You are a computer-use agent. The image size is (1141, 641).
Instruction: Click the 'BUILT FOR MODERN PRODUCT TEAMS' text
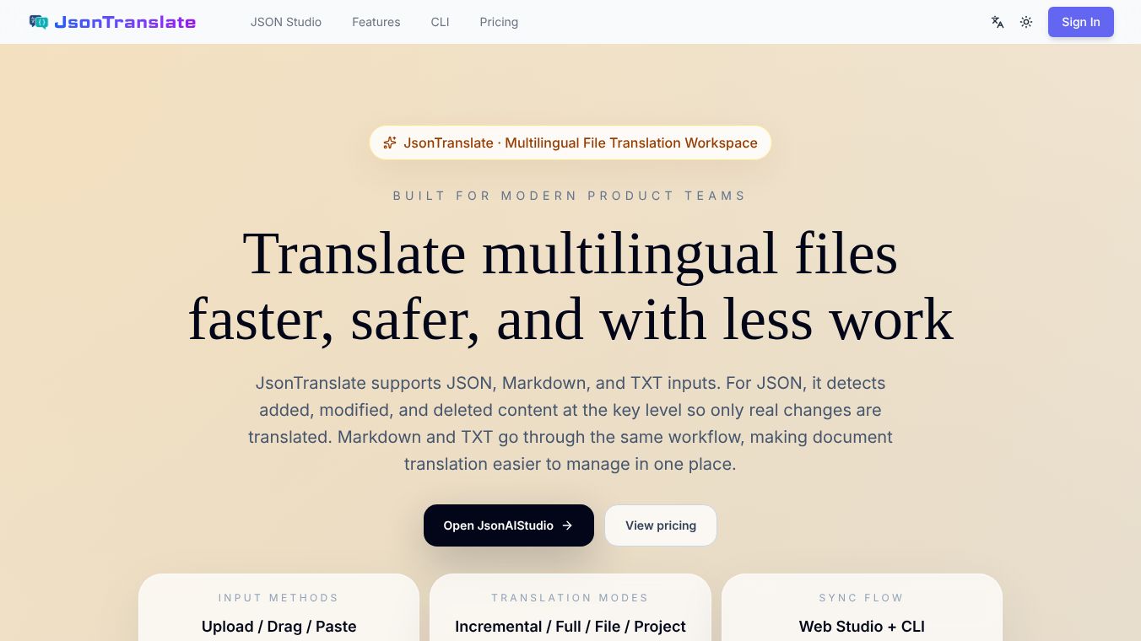pos(570,196)
